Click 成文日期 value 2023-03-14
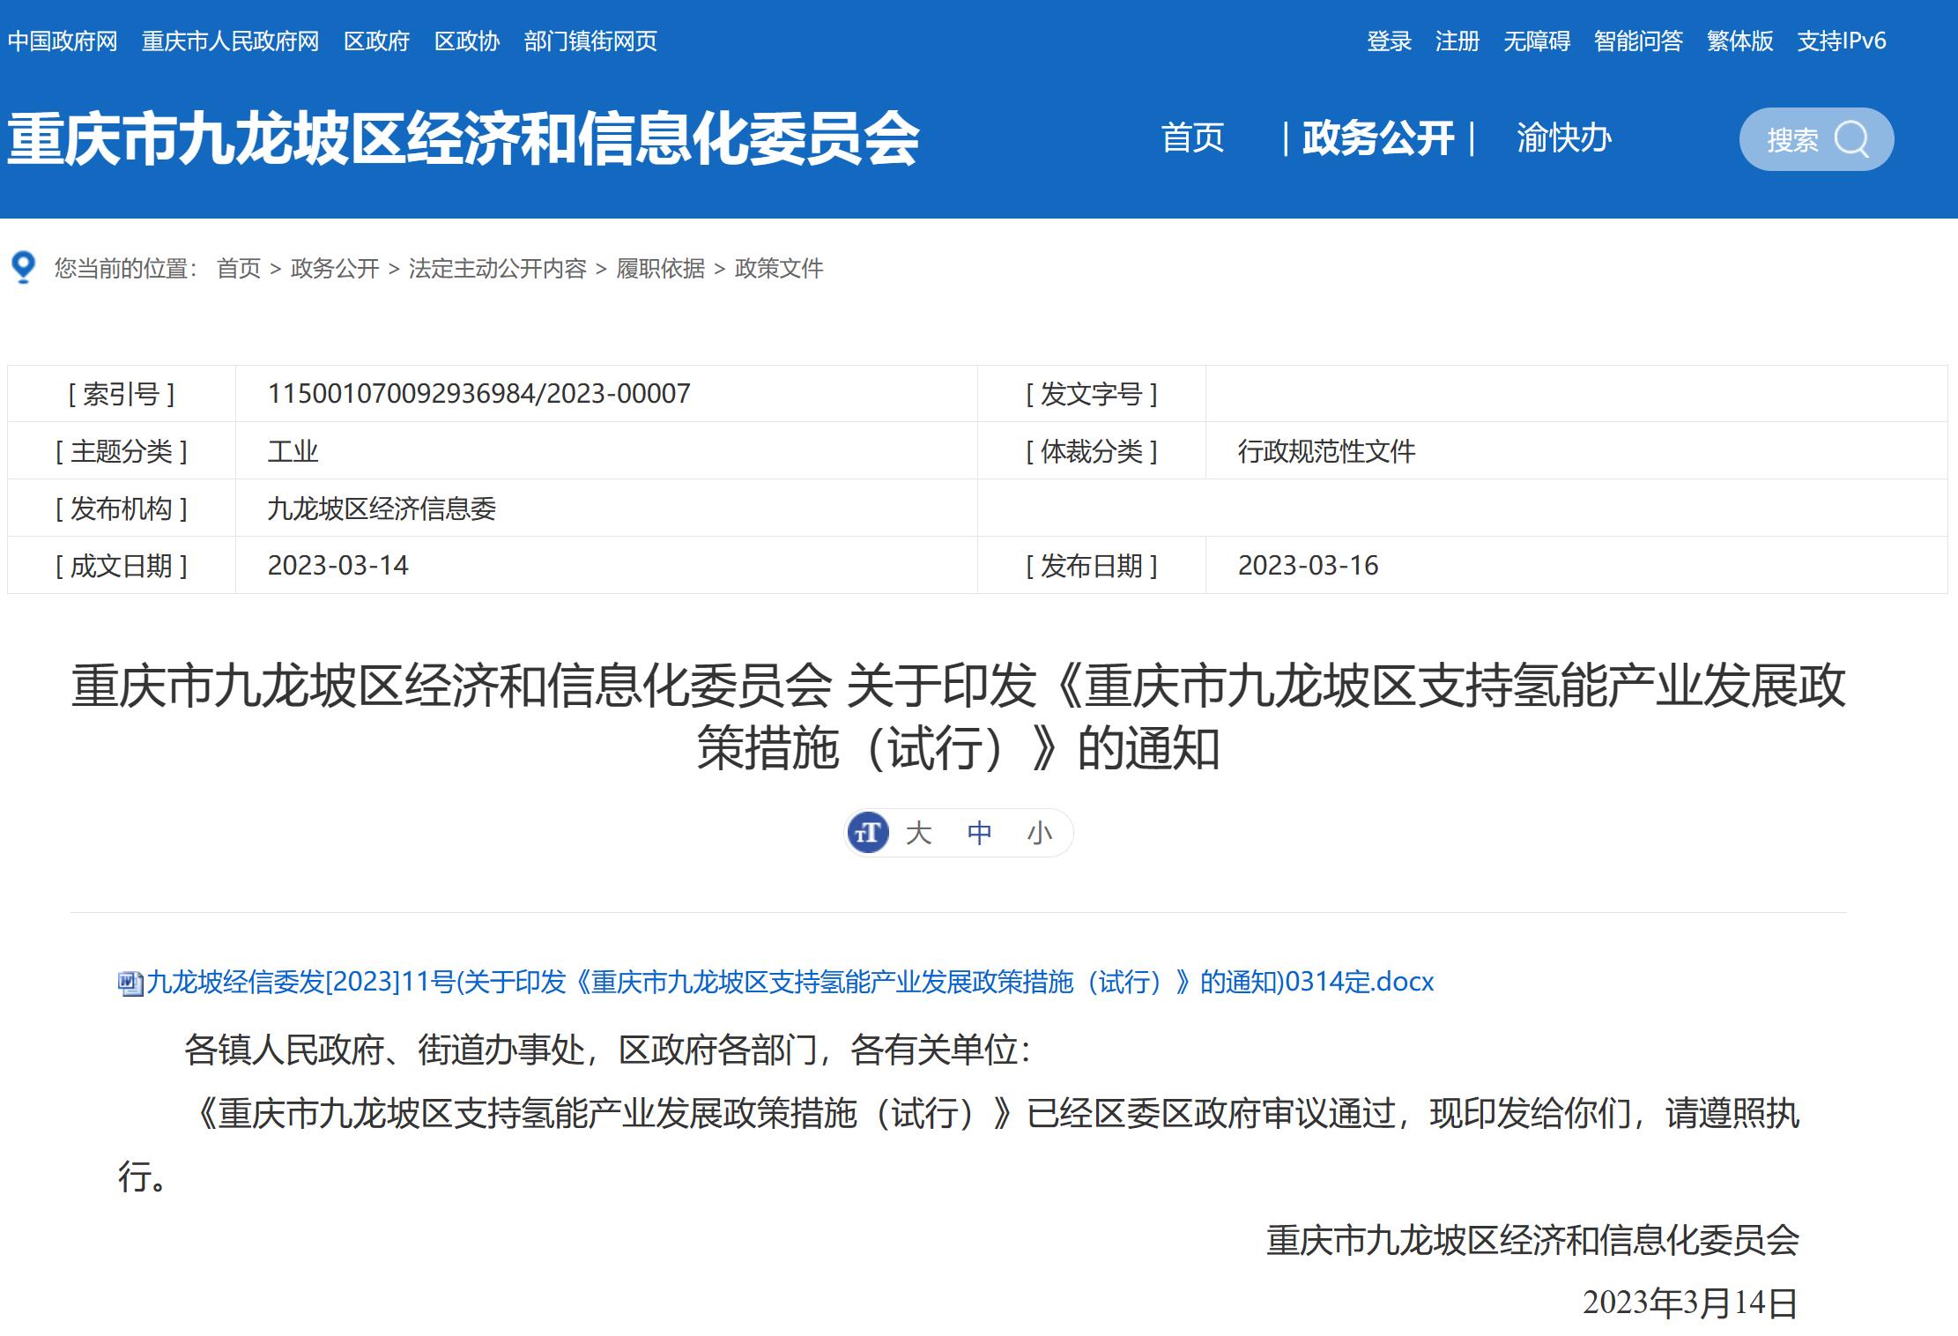Viewport: 1958px width, 1336px height. [x=338, y=566]
